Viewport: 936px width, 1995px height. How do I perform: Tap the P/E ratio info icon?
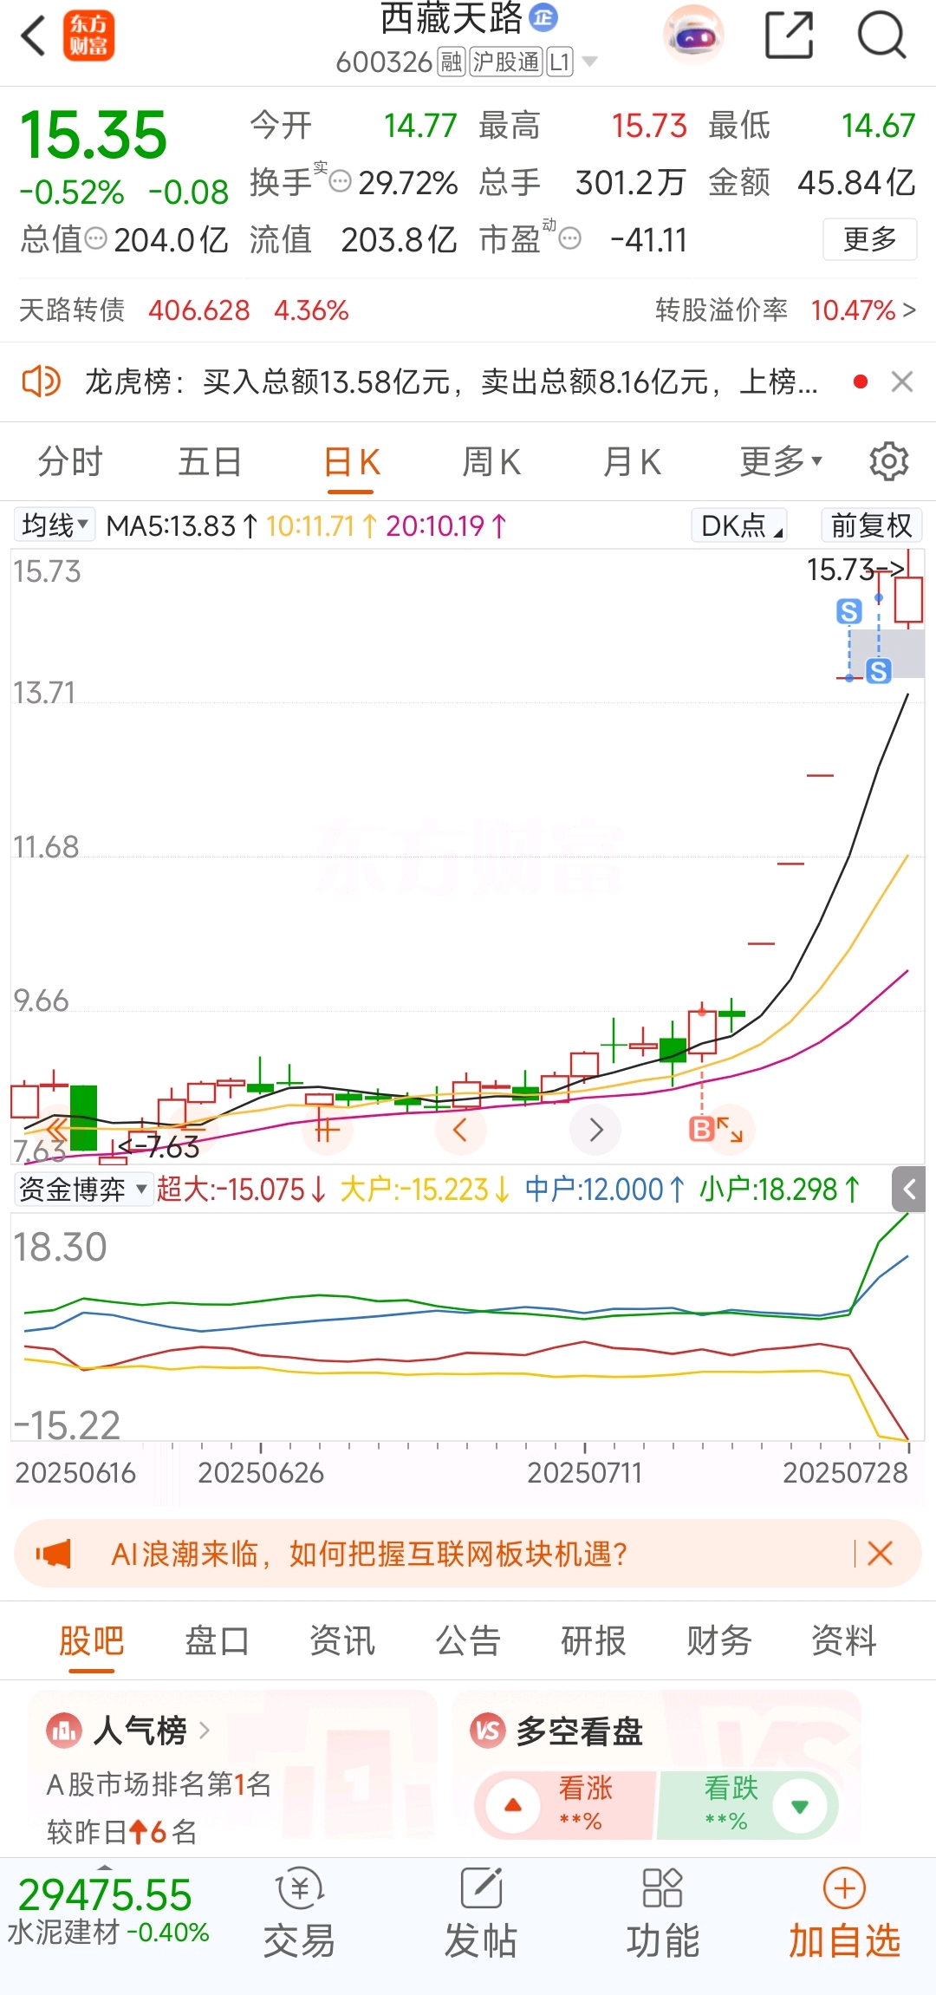[569, 238]
